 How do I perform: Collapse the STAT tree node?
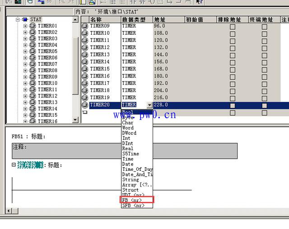tap(18, 19)
